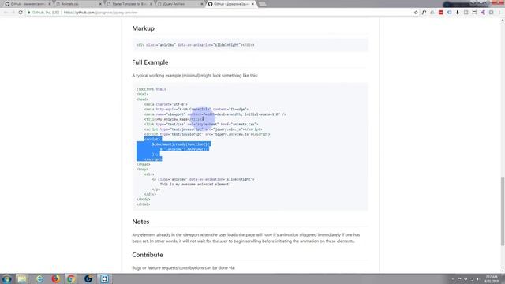Click the p class aniview slideInRight line
Viewport: 505px width, 284px height.
click(x=203, y=179)
